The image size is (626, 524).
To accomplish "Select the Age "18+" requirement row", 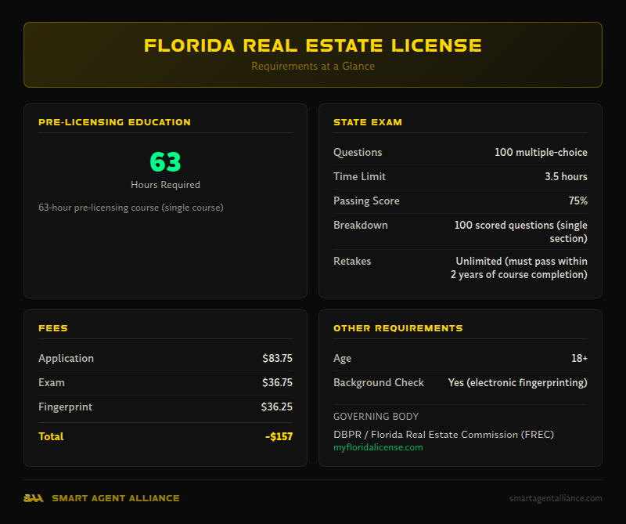I will (461, 358).
